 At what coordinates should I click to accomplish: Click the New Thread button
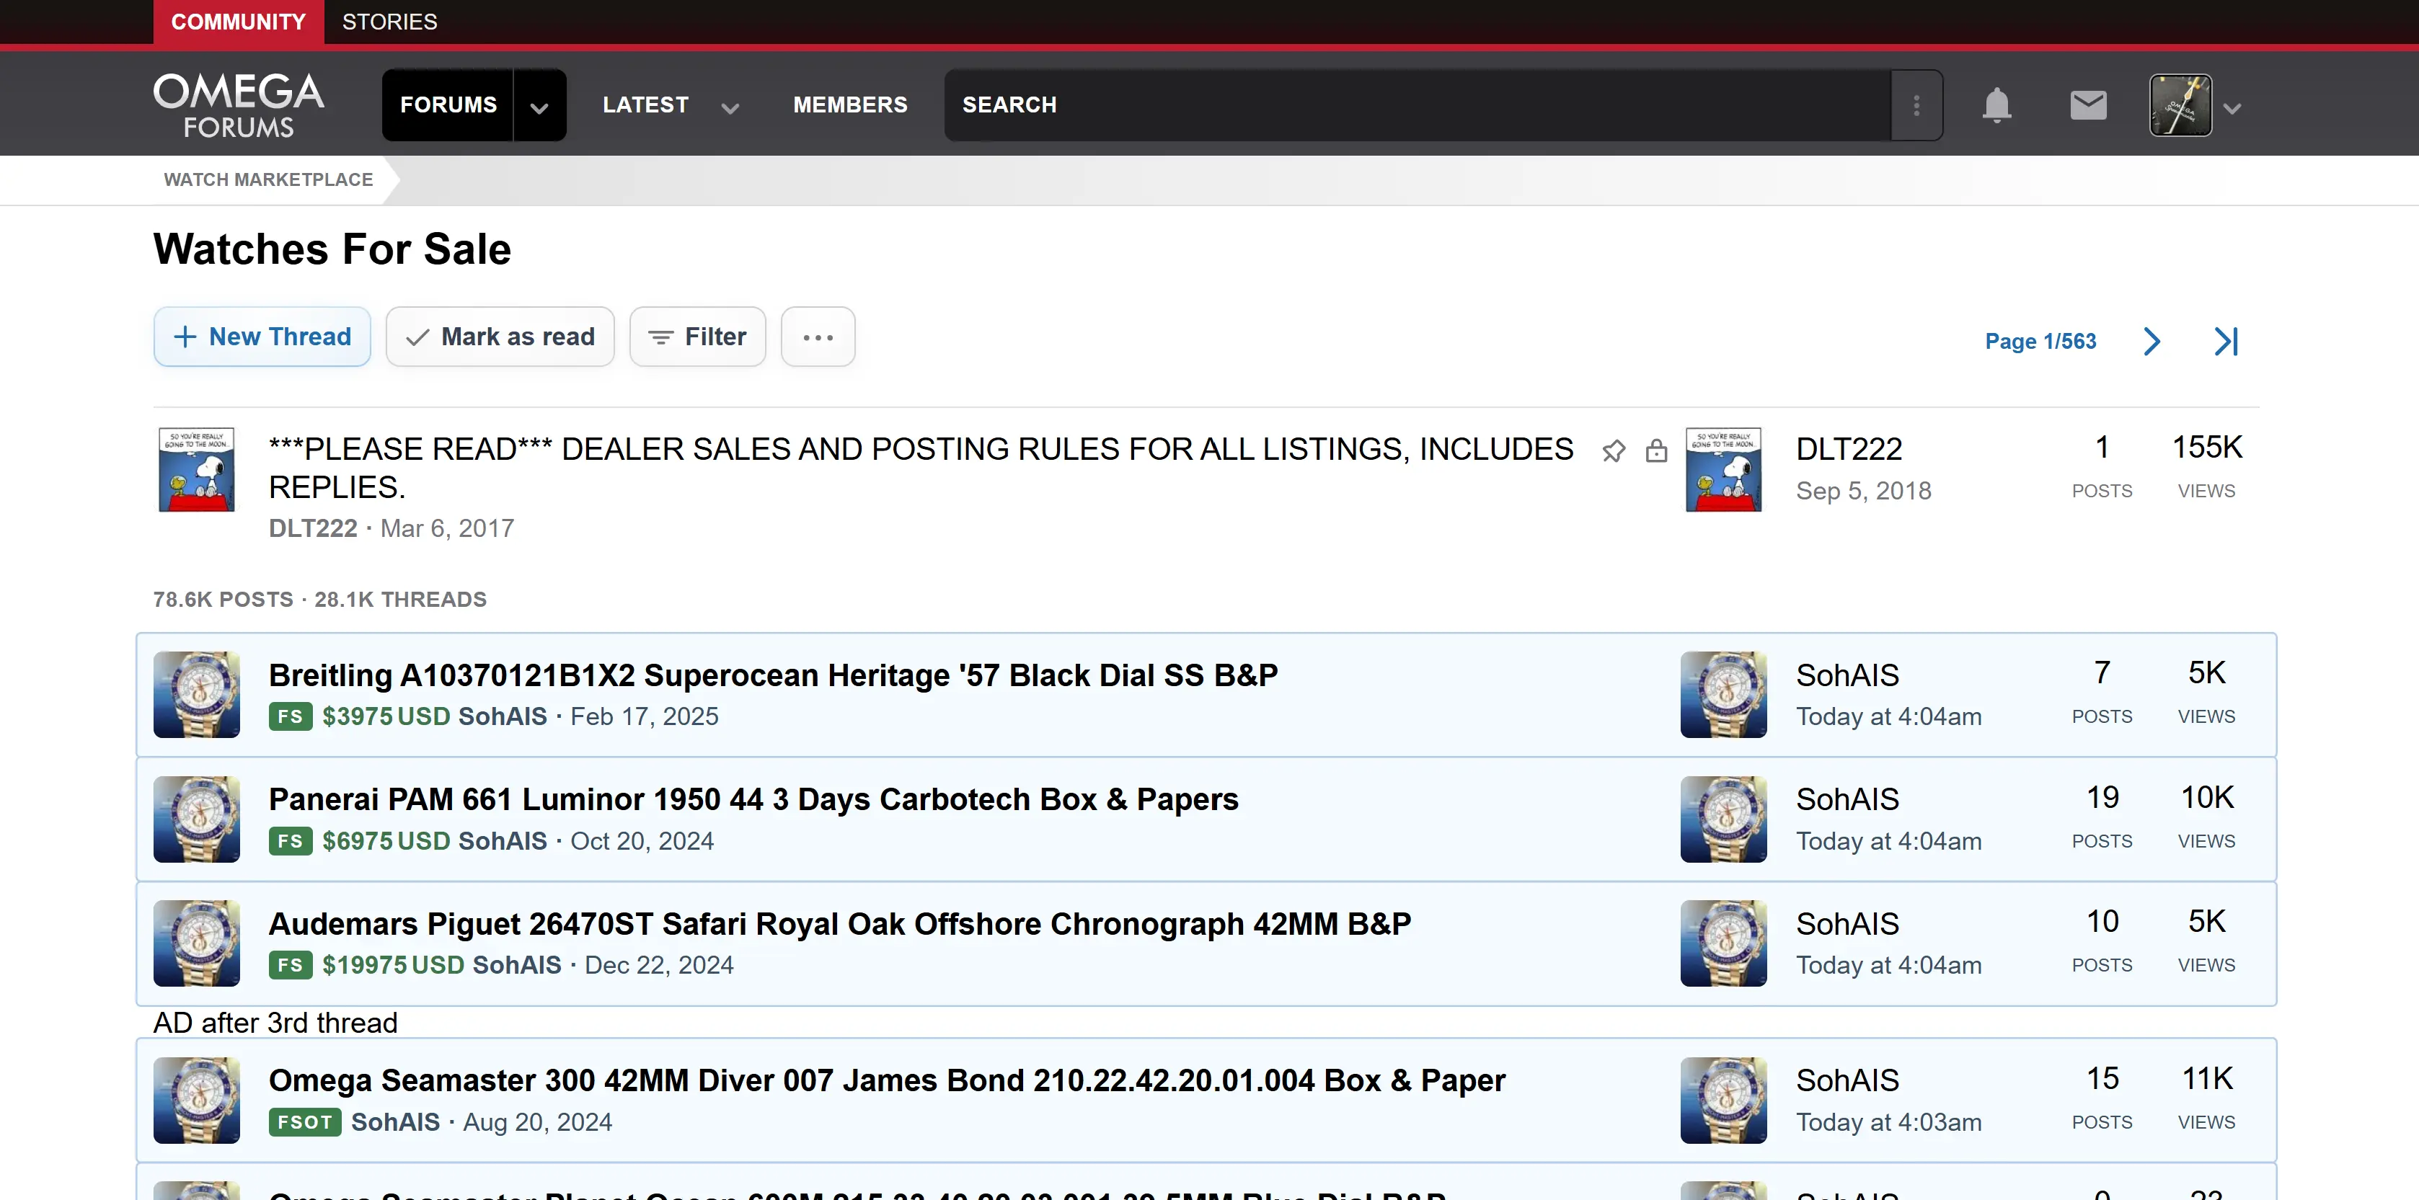(262, 337)
